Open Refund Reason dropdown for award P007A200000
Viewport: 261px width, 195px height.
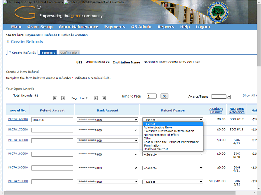(173, 168)
